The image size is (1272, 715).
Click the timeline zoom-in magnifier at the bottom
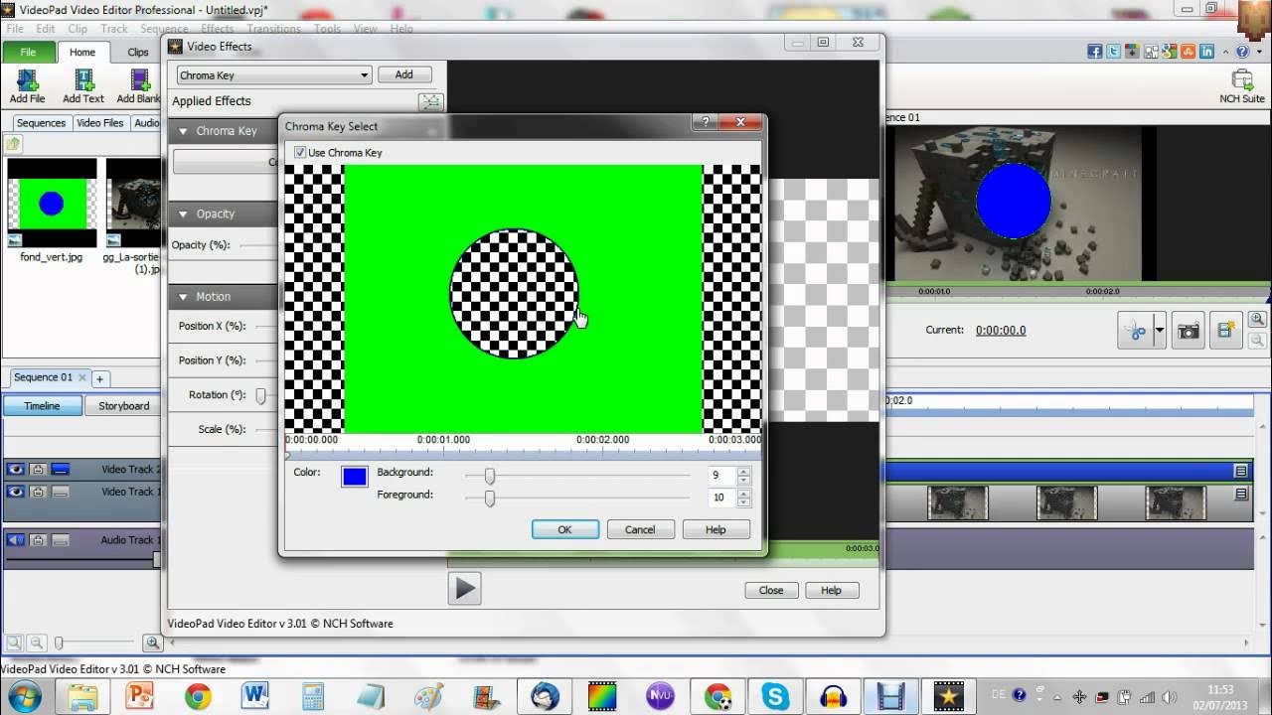point(153,643)
